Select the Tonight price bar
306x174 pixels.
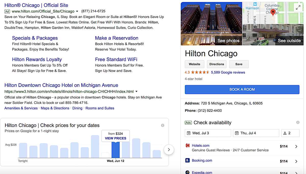(x=23, y=150)
